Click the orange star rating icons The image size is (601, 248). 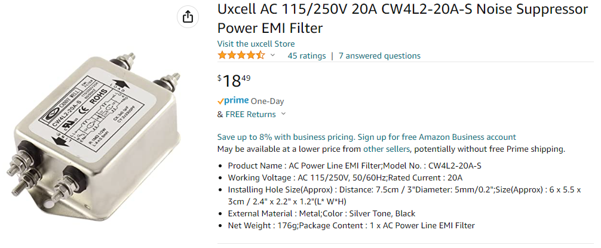point(241,56)
